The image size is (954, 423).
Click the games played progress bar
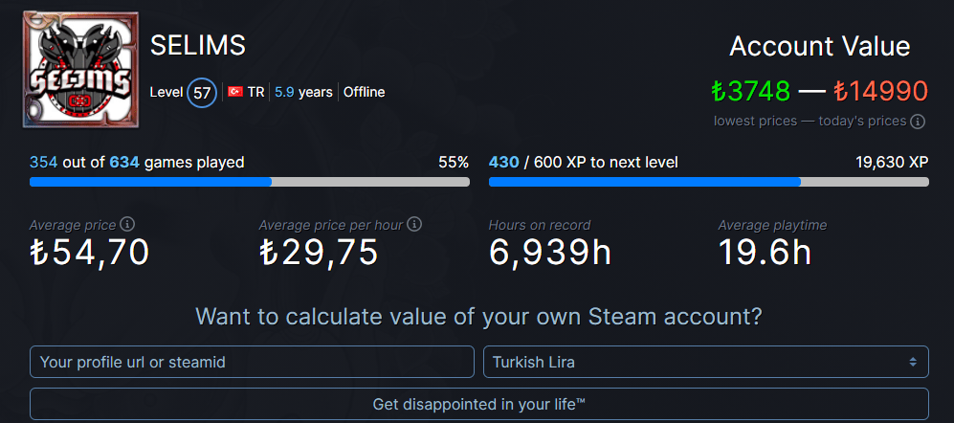click(x=250, y=182)
